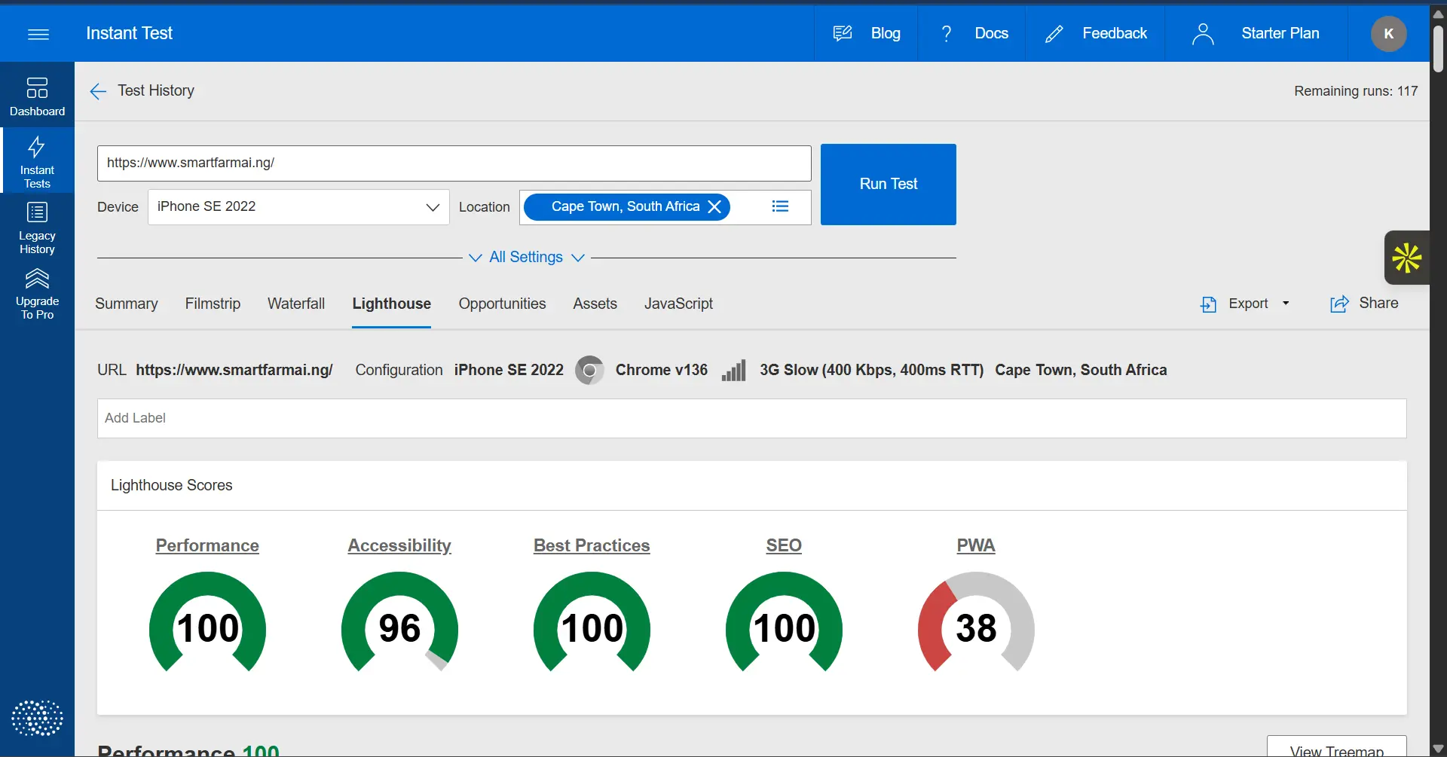The width and height of the screenshot is (1447, 757).
Task: Remove the Cape Town, South Africa location
Action: click(715, 206)
